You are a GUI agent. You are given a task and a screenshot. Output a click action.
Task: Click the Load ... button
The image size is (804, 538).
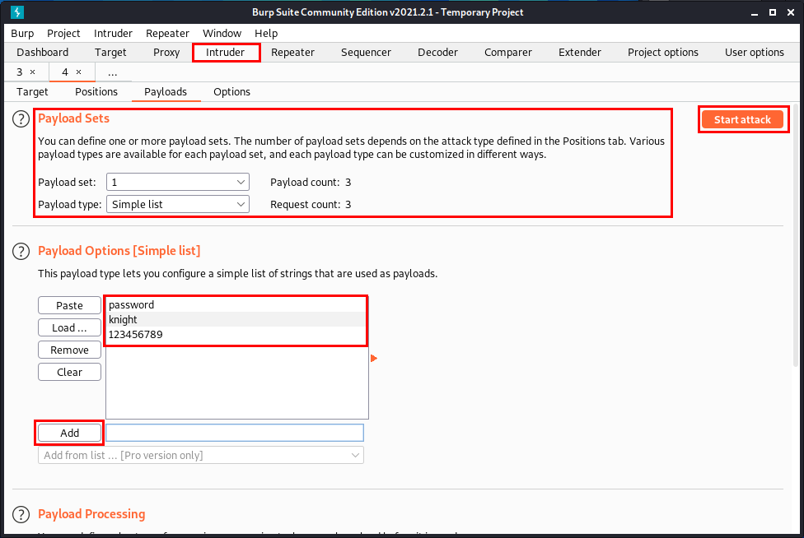pyautogui.click(x=69, y=327)
